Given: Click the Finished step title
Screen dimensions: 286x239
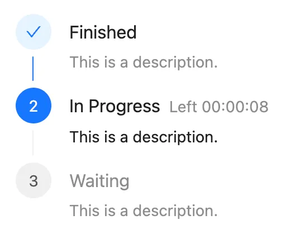Looking at the screenshot, I should (103, 32).
